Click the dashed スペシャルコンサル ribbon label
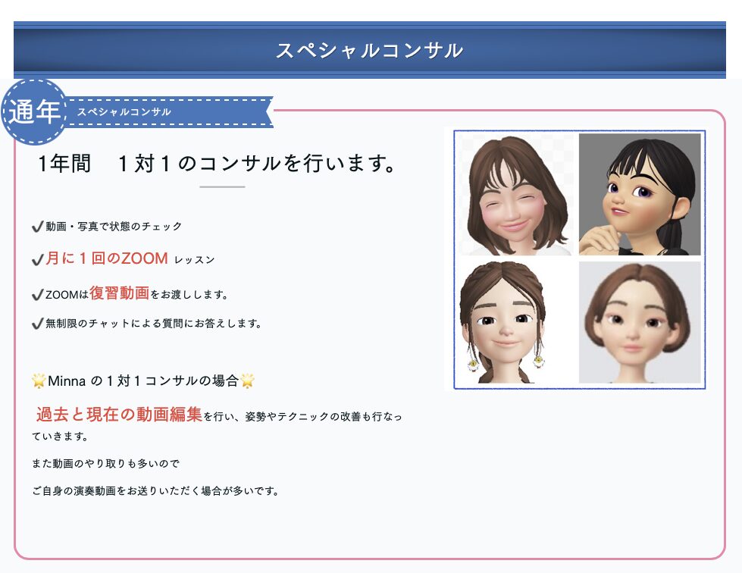This screenshot has height=573, width=742. coord(169,112)
